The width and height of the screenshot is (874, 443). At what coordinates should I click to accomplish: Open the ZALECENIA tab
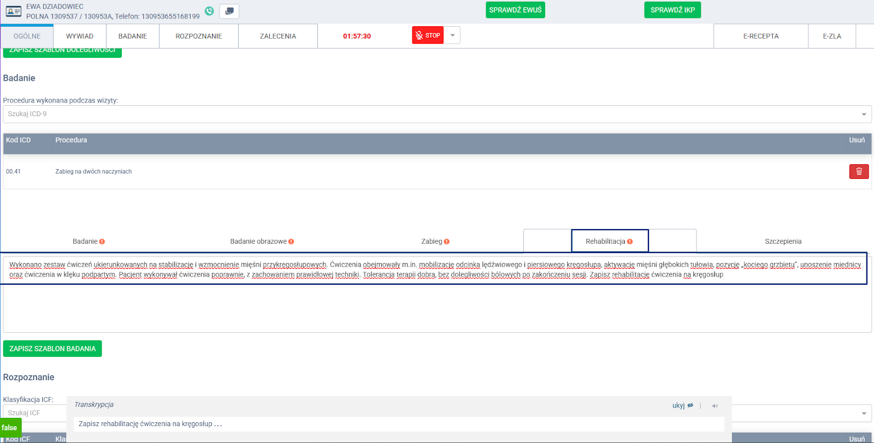point(277,36)
